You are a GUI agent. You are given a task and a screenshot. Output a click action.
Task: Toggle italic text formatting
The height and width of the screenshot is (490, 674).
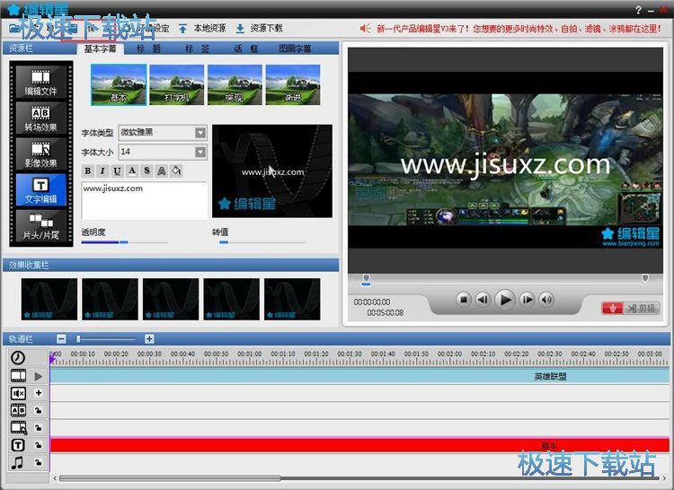tap(102, 171)
